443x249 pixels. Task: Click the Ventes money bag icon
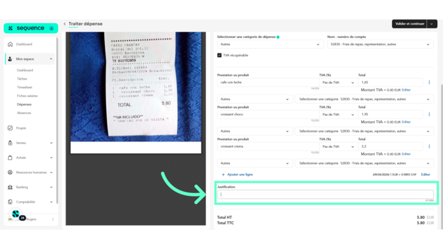[x=10, y=143]
